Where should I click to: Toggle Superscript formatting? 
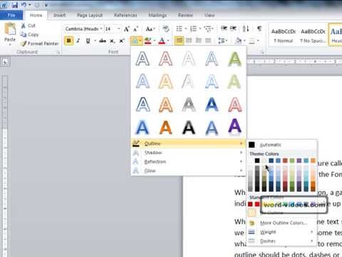pyautogui.click(x=122, y=41)
